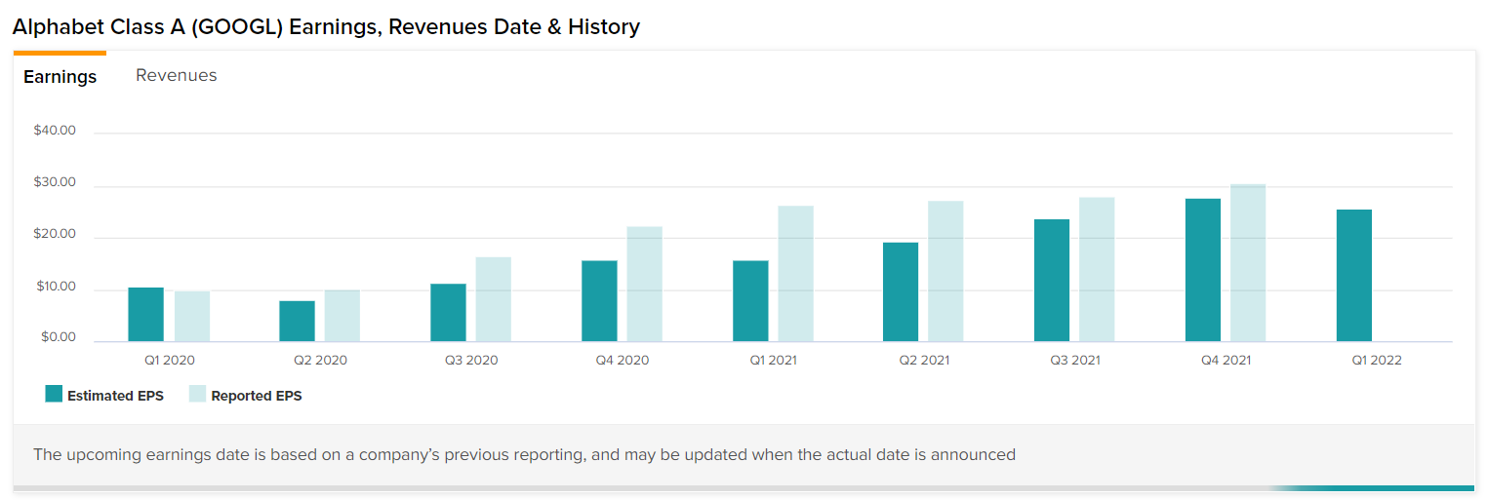Click Q3 2021 reported EPS bar

coord(1098,270)
